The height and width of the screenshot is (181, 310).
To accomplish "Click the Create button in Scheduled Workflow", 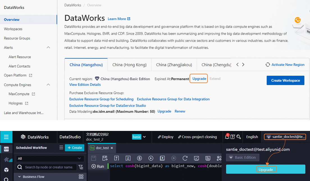I will pos(74,148).
